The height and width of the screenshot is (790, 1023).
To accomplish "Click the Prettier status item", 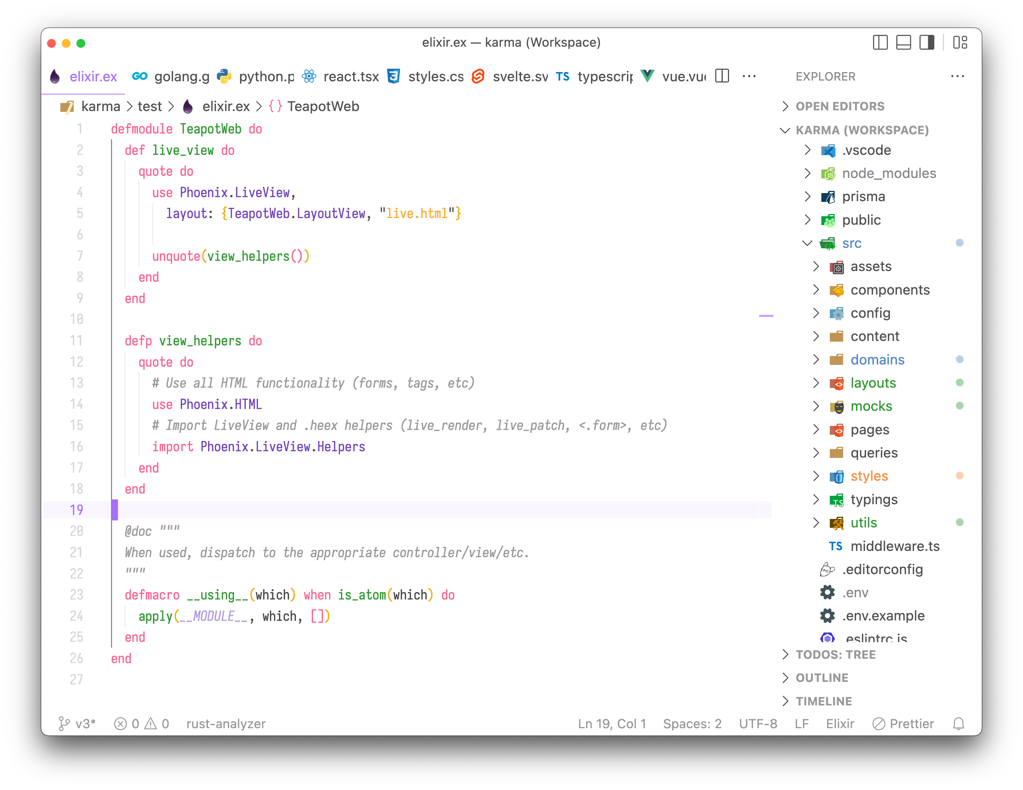I will tap(903, 723).
